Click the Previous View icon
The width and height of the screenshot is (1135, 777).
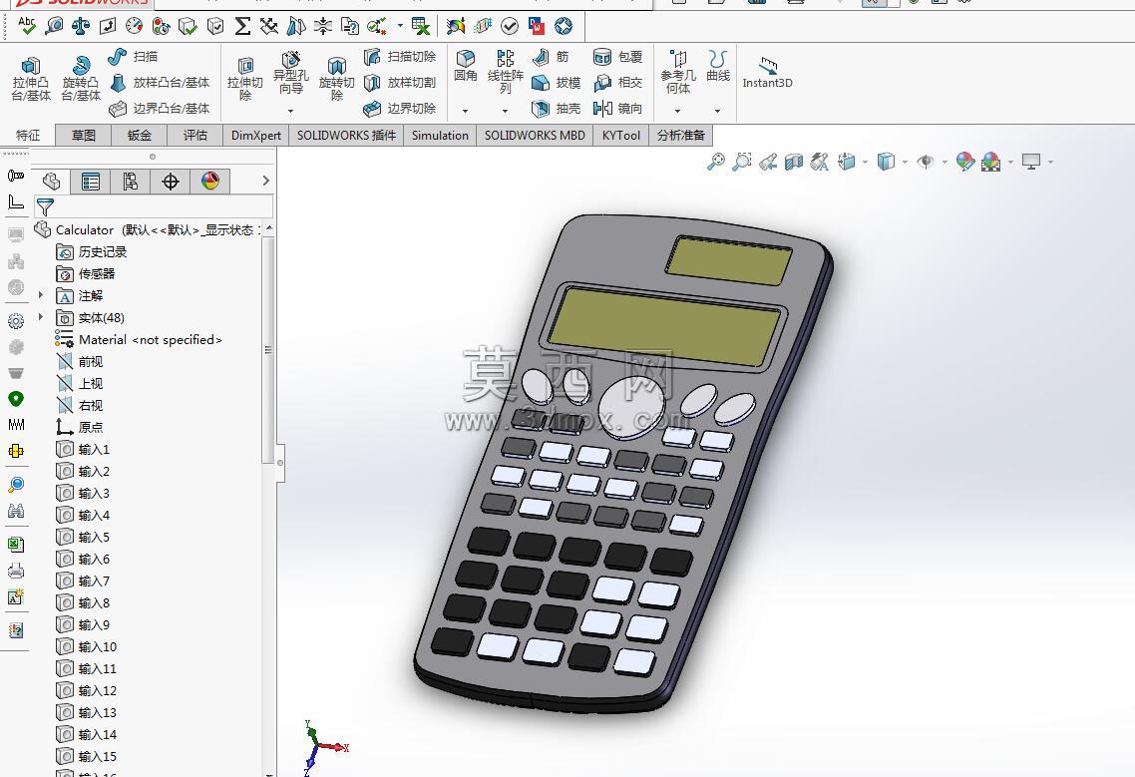click(x=768, y=162)
